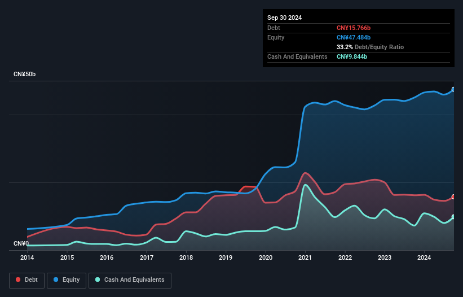The width and height of the screenshot is (463, 297).
Task: Click the blue Equity legend dot
Action: pyautogui.click(x=56, y=279)
